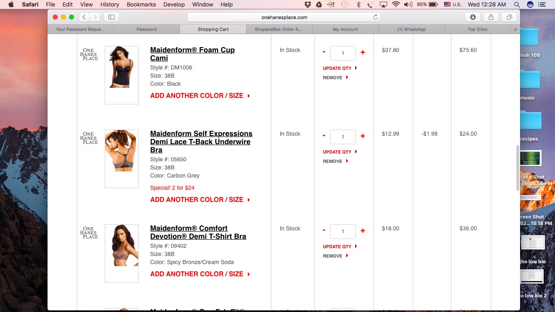Click the quantity field for Comfort Devotion Bra
555x312 pixels.
tap(343, 232)
